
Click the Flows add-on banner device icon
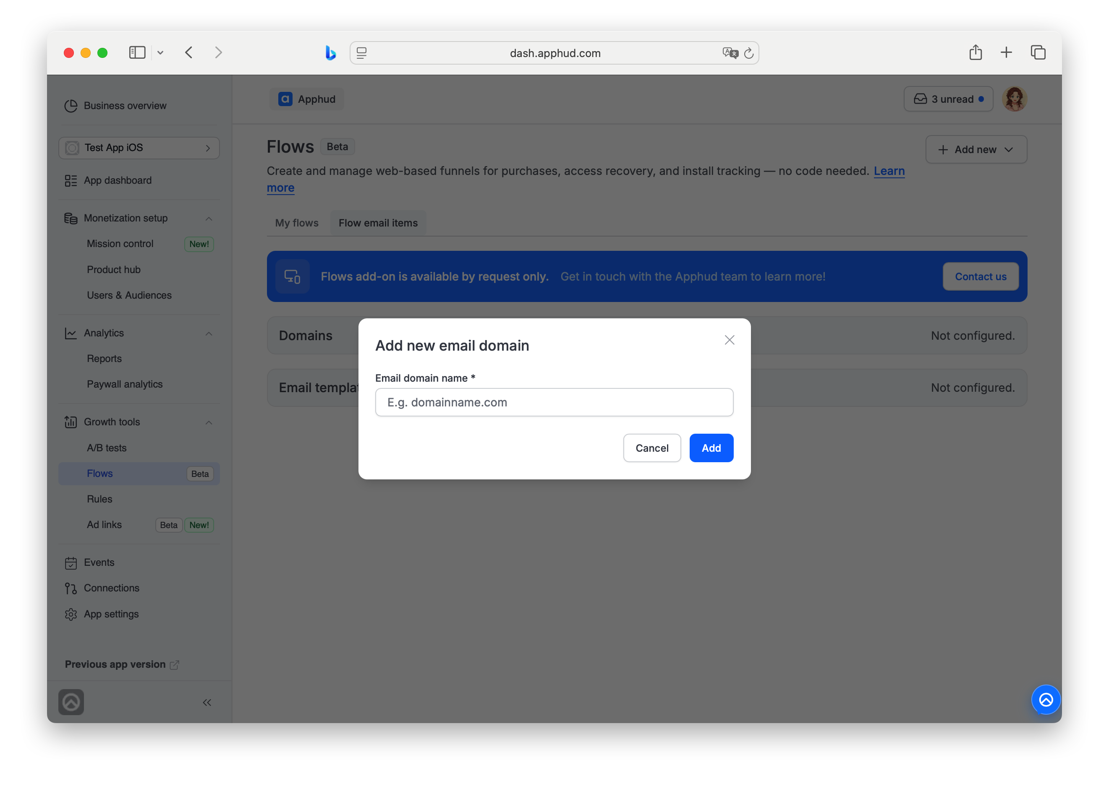[292, 277]
